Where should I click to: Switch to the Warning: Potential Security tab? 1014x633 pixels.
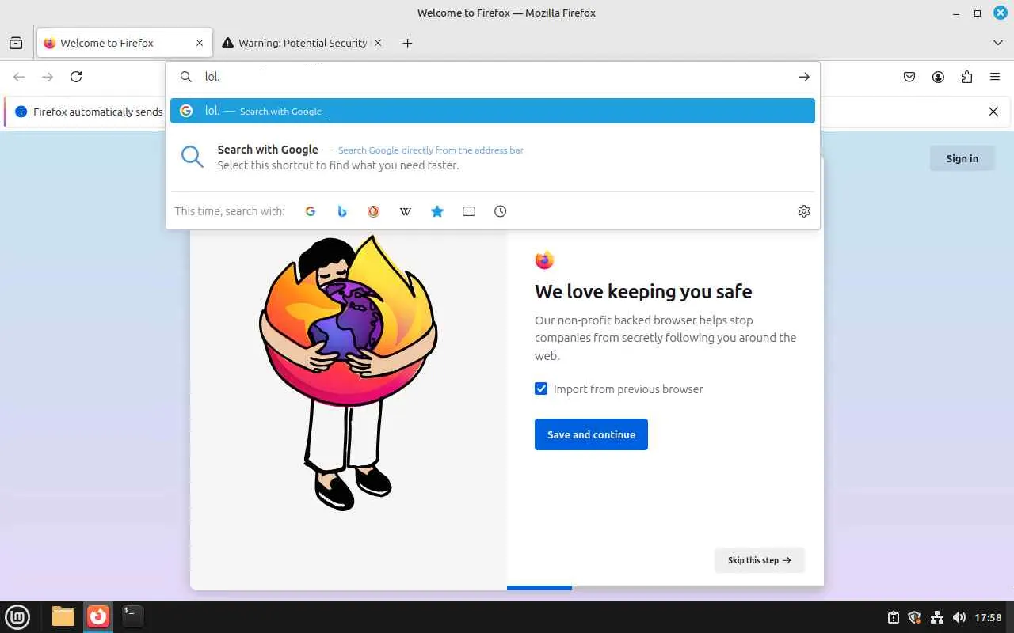(302, 43)
